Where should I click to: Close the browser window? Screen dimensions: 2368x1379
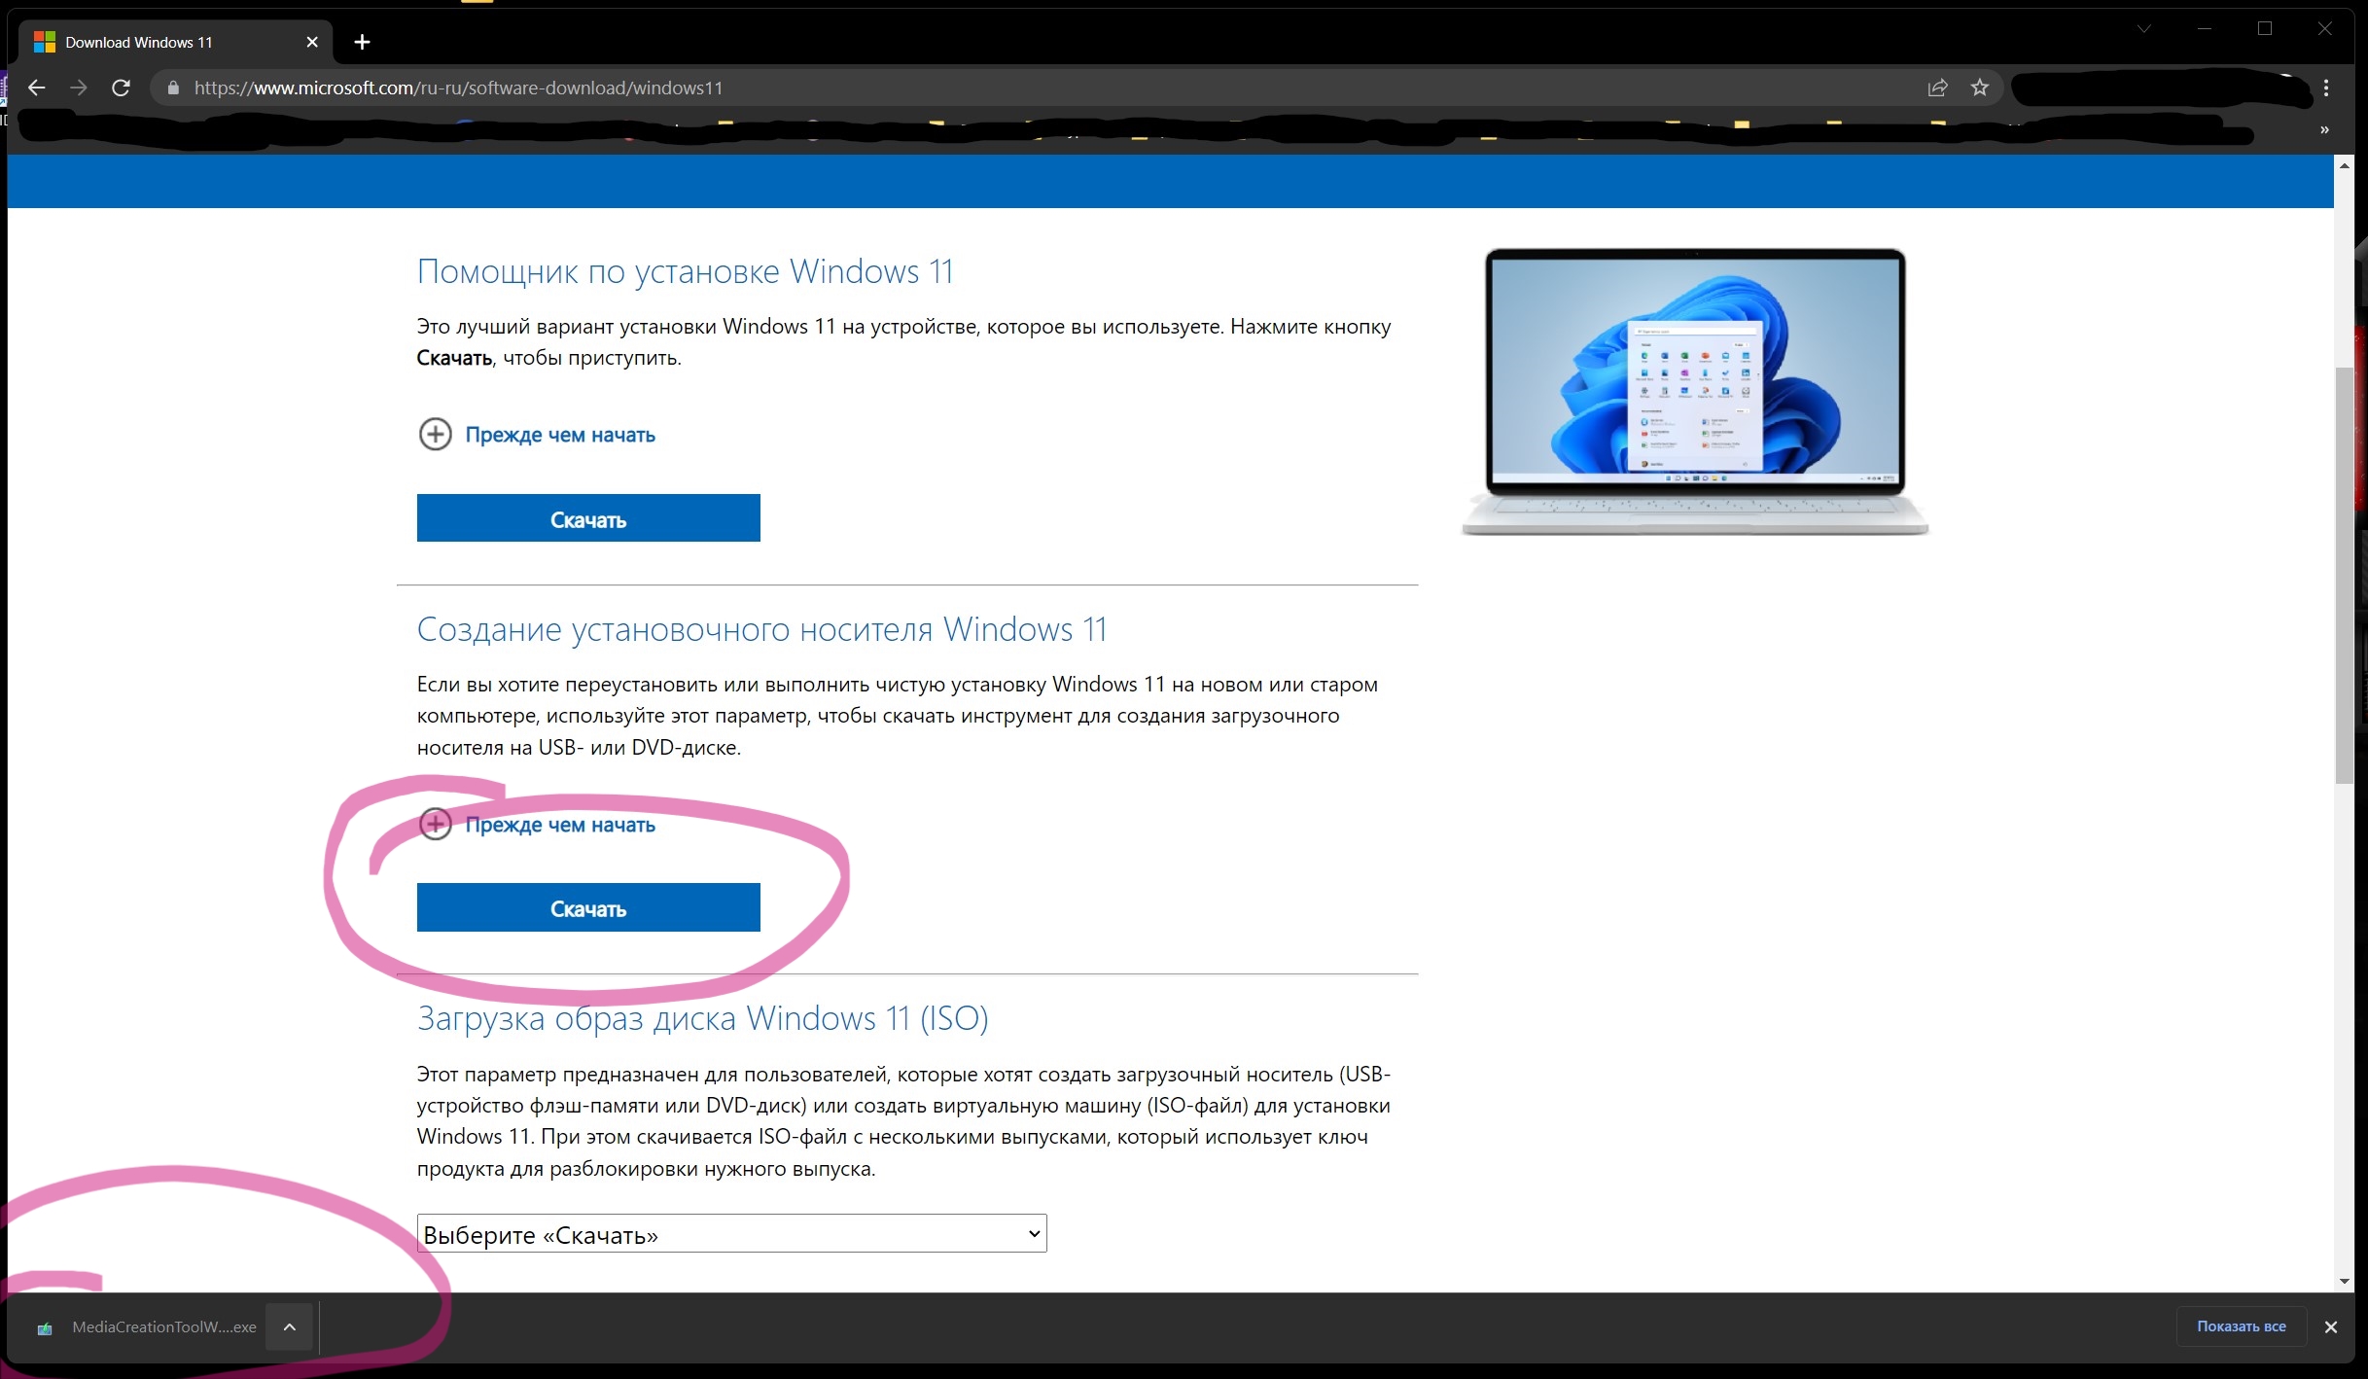coord(2325,29)
